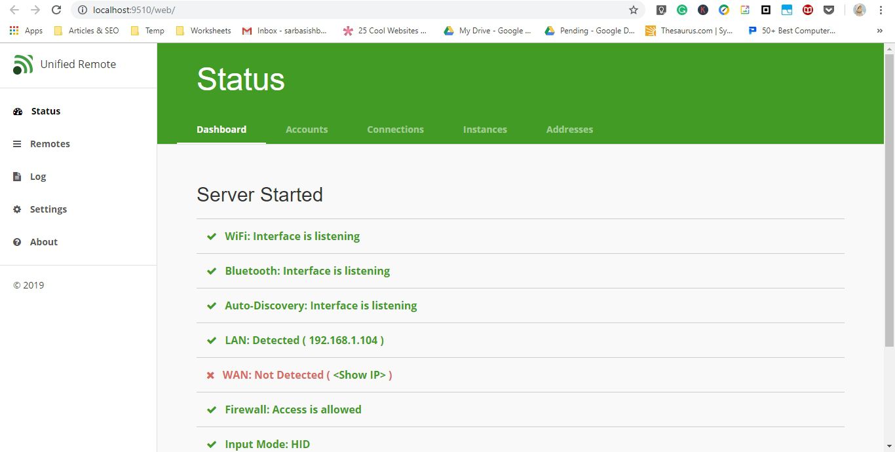
Task: Select the Remotes list icon in sidebar
Action: pos(18,144)
